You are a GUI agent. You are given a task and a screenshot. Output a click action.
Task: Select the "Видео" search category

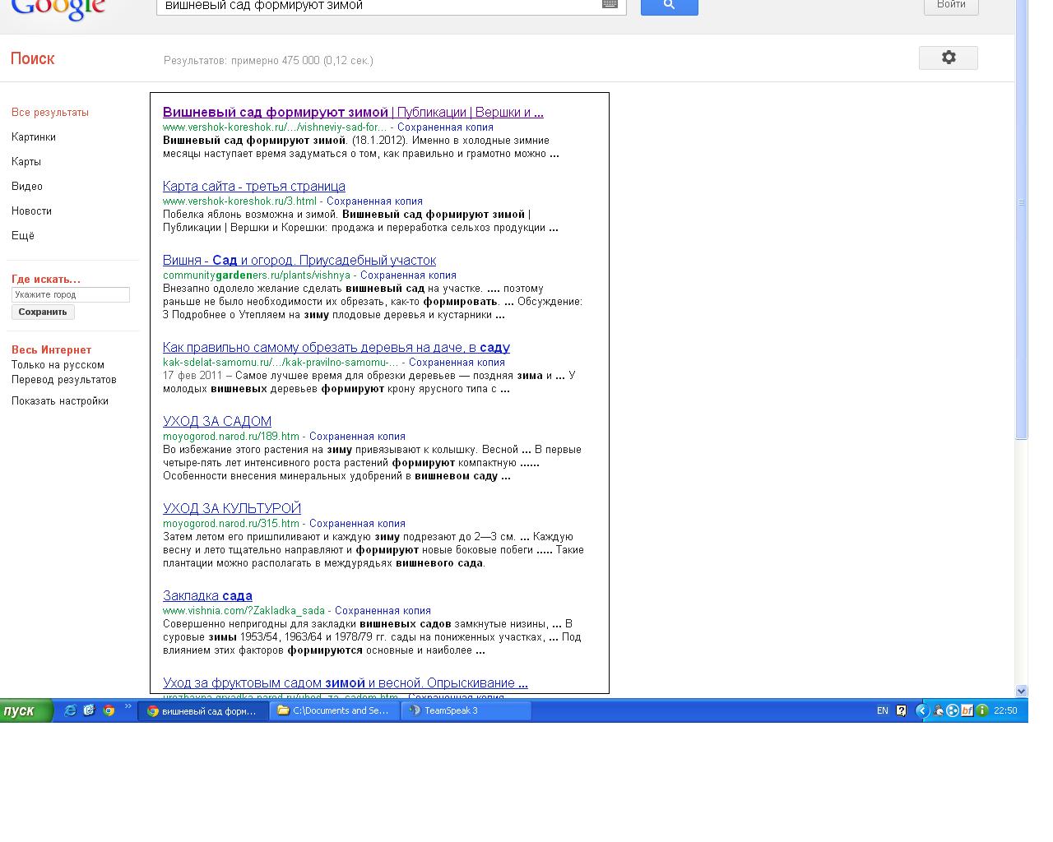click(27, 187)
